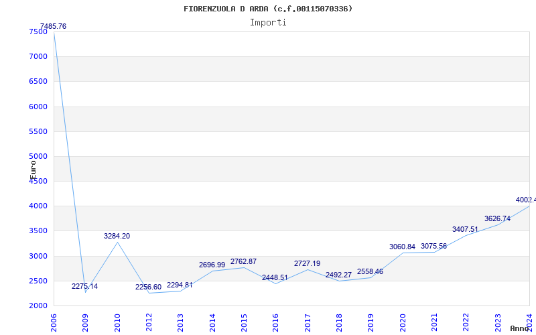Click the data label 3075.56
This screenshot has height=335, width=536.
[433, 246]
